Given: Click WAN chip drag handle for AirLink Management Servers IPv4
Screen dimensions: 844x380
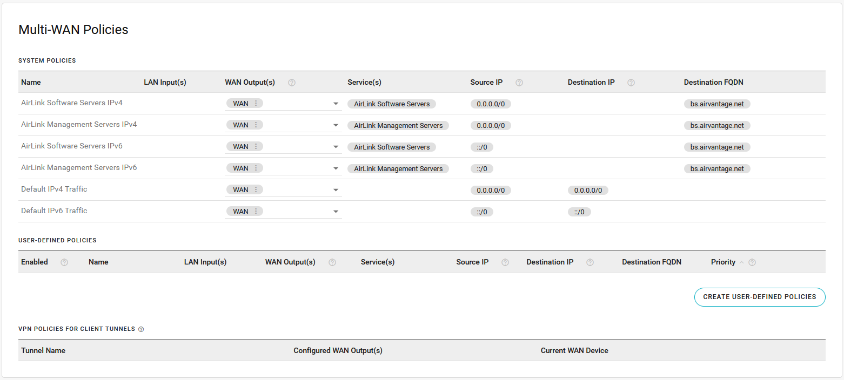Looking at the screenshot, I should click(x=256, y=125).
